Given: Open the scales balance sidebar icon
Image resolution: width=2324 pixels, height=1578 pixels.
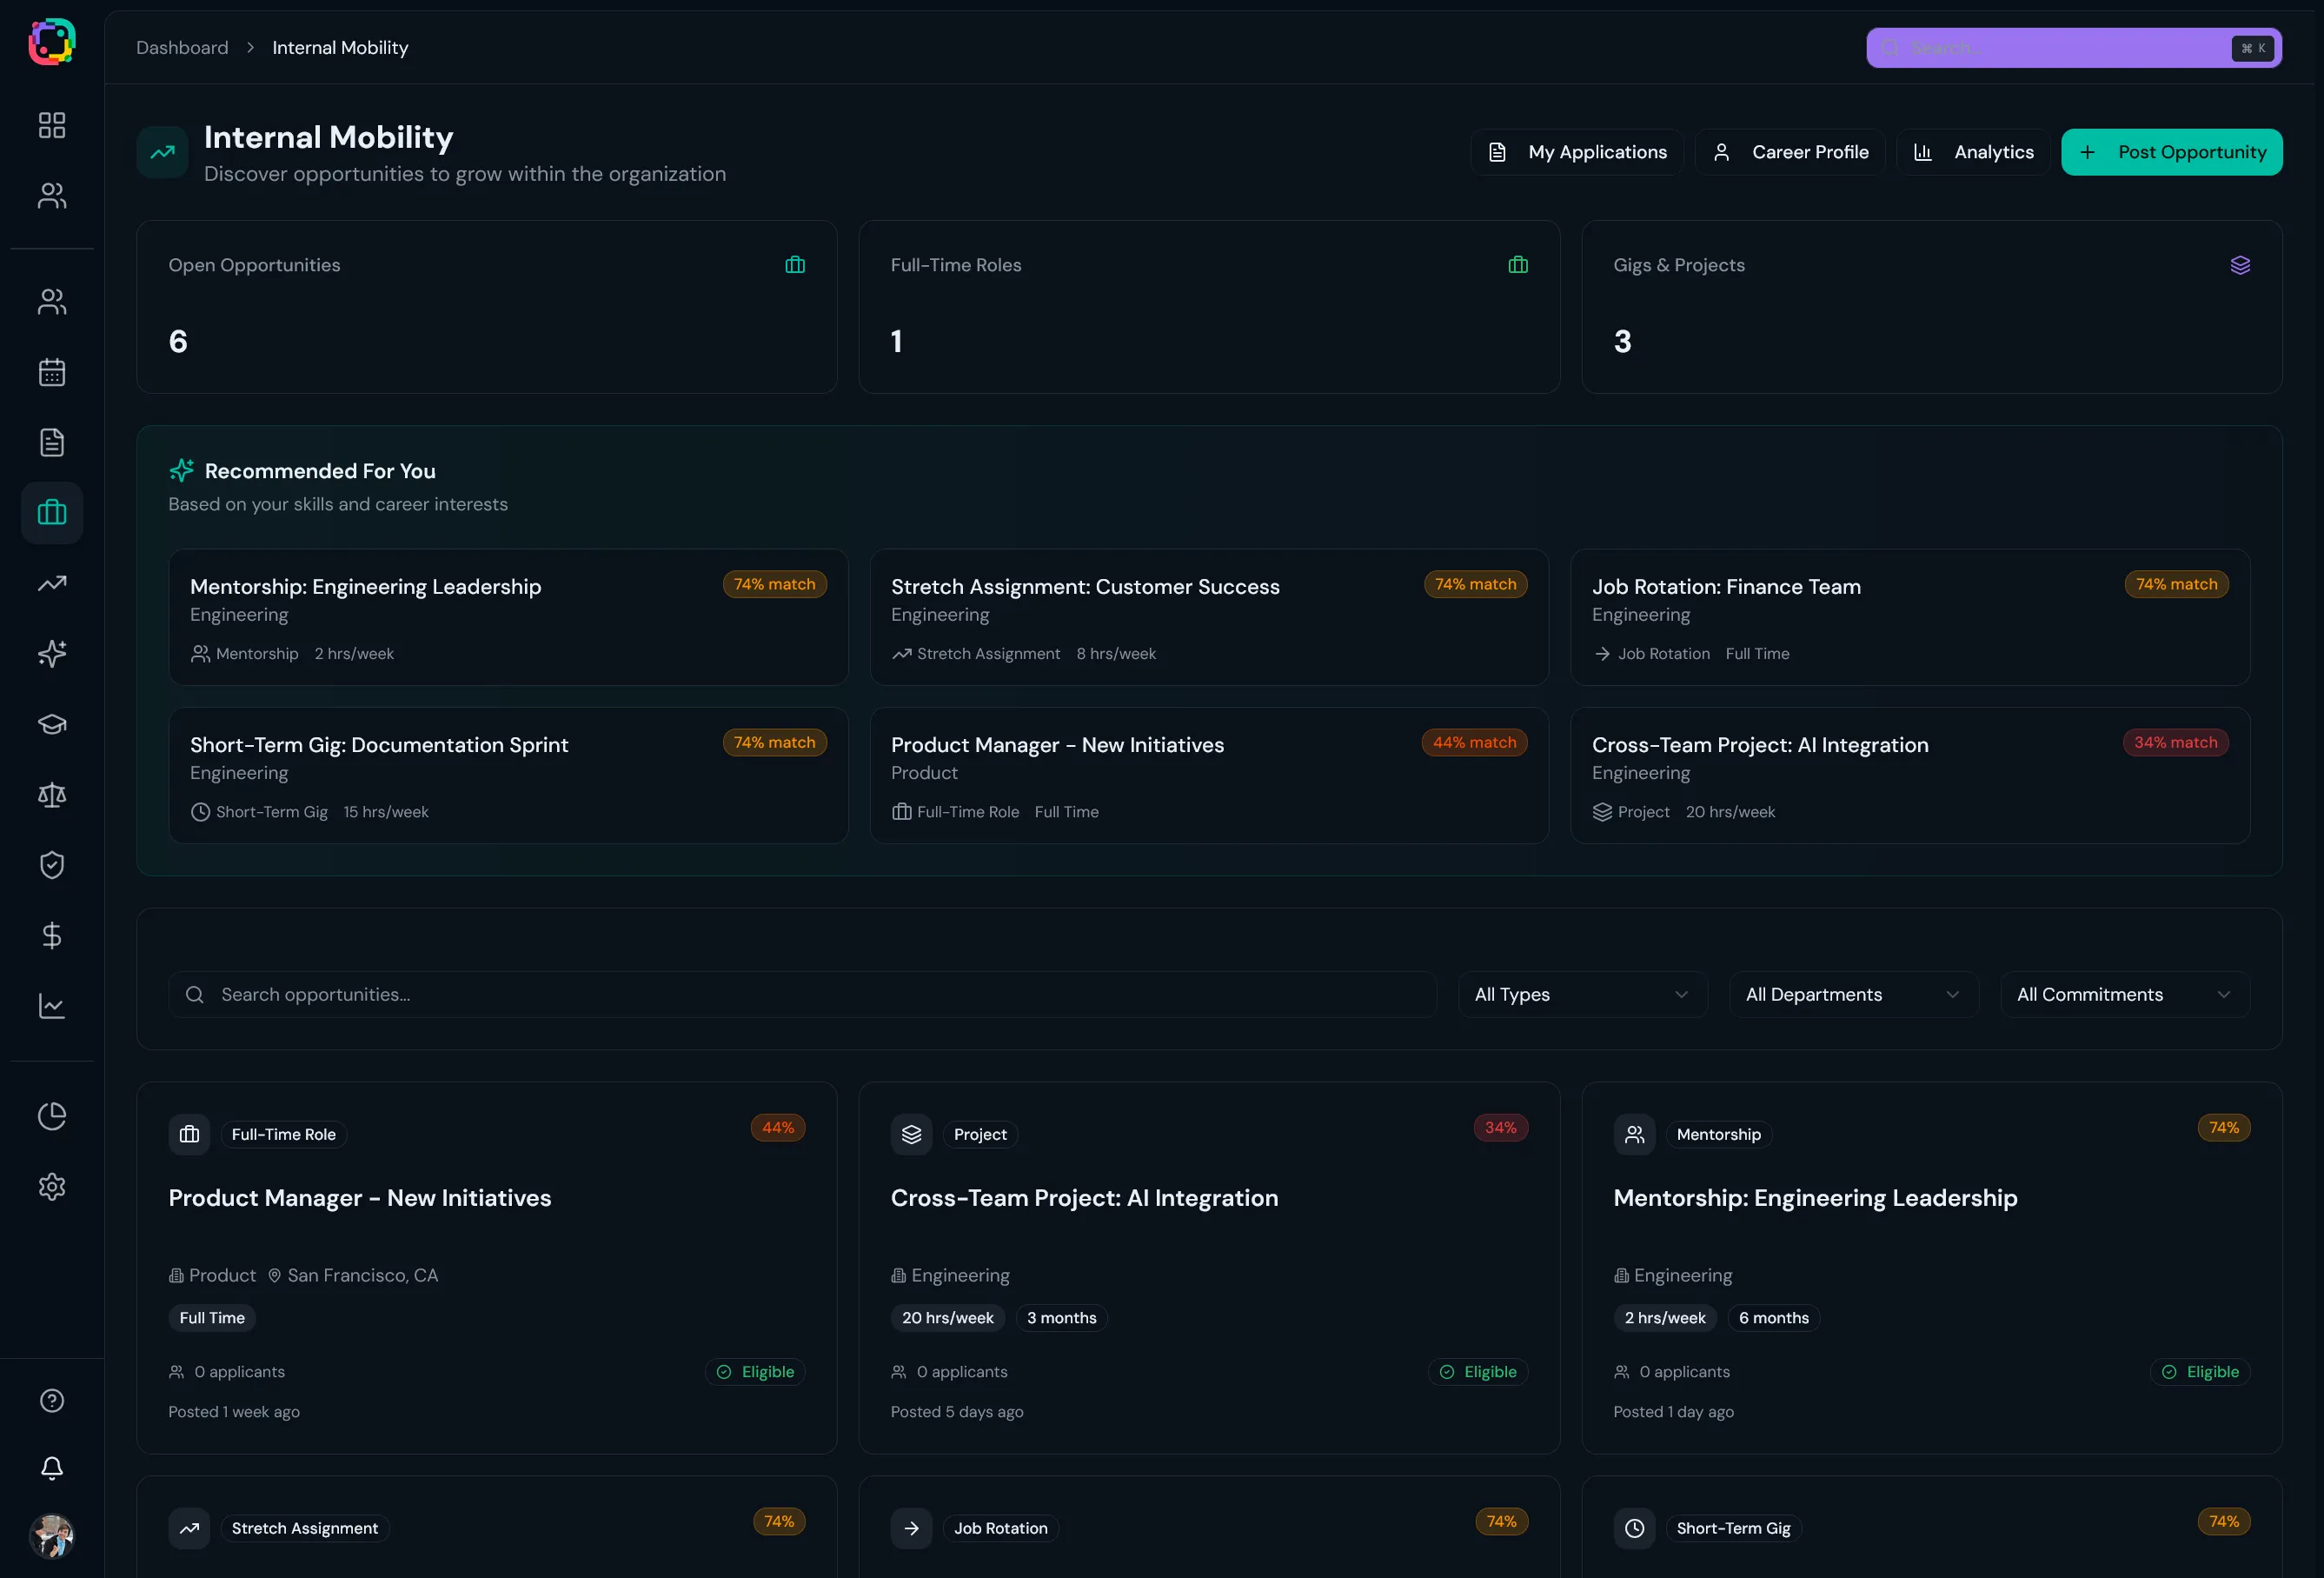Looking at the screenshot, I should (x=52, y=795).
